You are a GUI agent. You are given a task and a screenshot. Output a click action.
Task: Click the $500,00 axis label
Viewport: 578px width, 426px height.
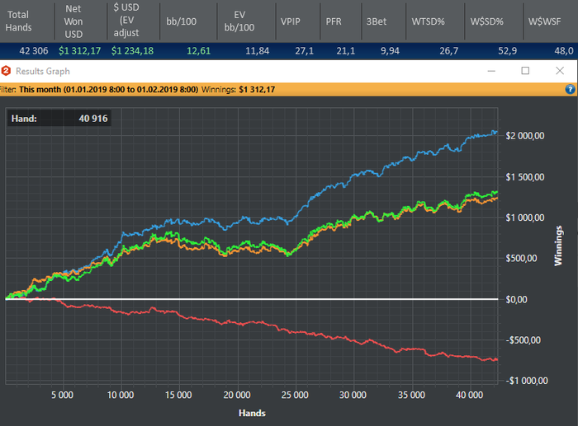(521, 259)
